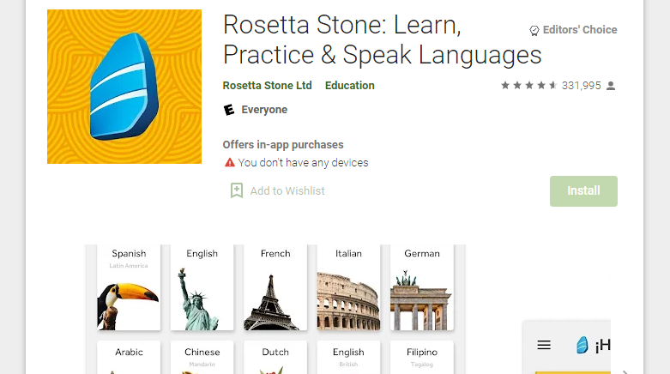Open the Education category link
670x374 pixels.
click(x=349, y=86)
